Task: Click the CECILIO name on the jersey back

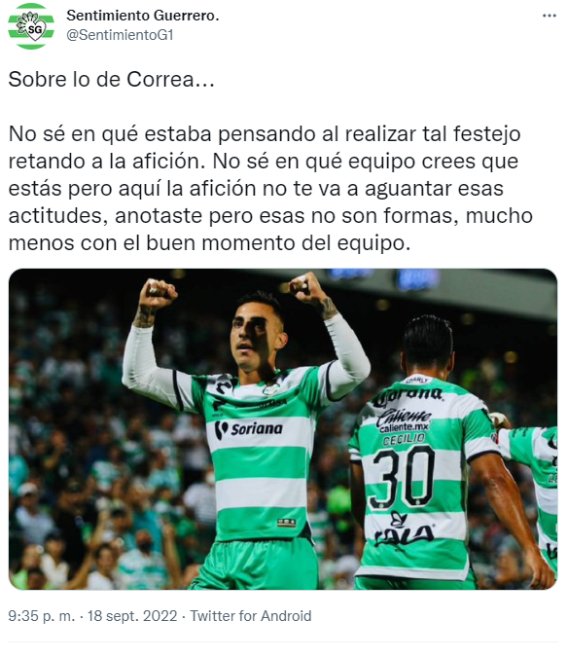Action: [x=404, y=440]
